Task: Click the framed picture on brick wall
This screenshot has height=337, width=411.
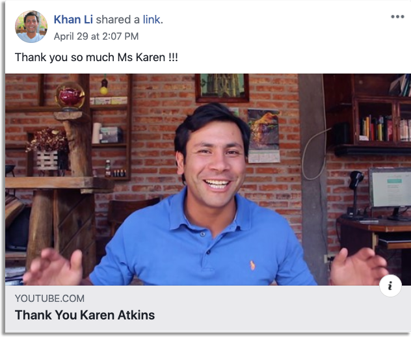Action: pos(222,88)
